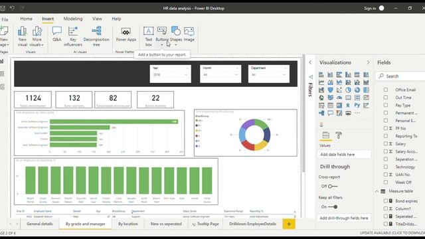Click Add drill-through fields here well
This screenshot has height=239, width=425.
(x=344, y=218)
